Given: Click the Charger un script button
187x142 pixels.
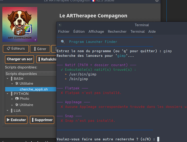Looking at the screenshot, I should coord(19,59).
